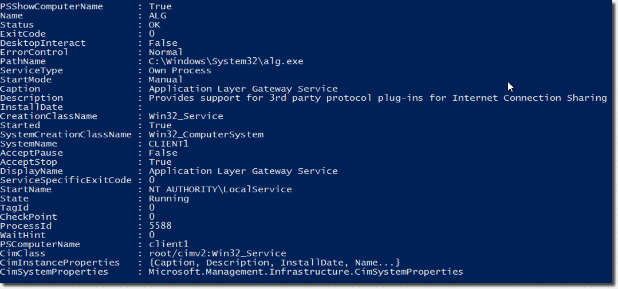Viewport: 618px width, 289px height.
Task: Click the PSShowComputerName property label
Action: (x=52, y=6)
